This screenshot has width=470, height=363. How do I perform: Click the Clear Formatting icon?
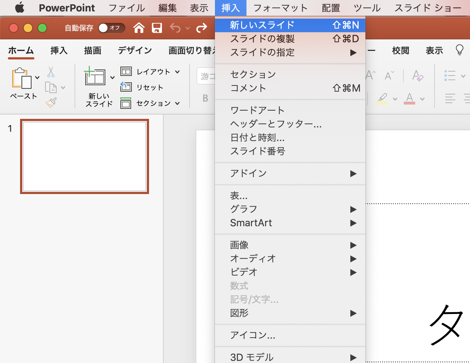(x=418, y=76)
